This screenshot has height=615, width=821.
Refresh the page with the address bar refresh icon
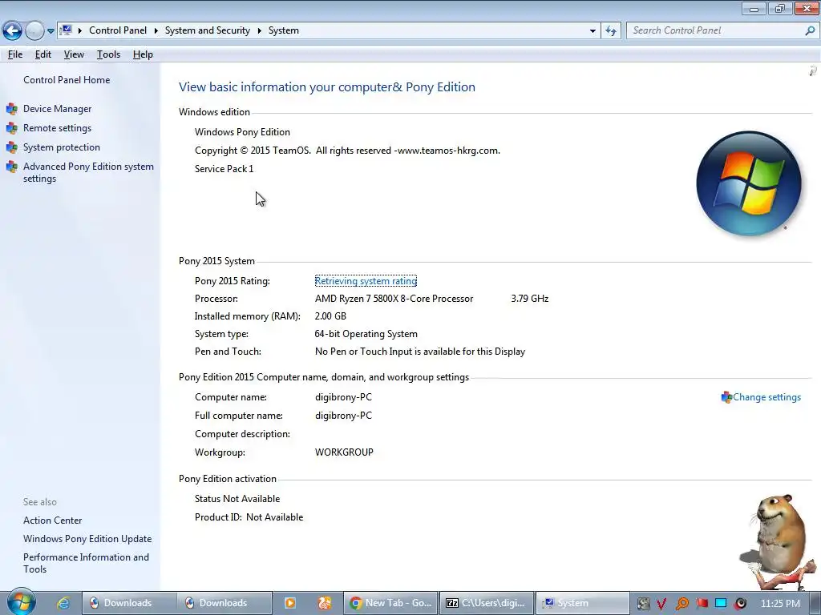(611, 31)
